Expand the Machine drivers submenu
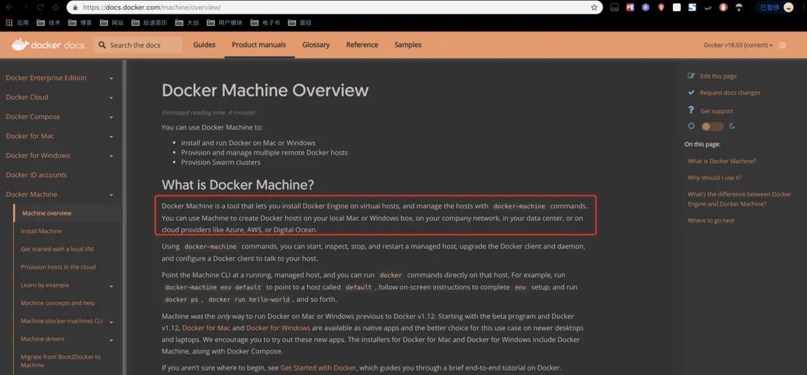Screen dimensions: 807x375 (x=111, y=340)
